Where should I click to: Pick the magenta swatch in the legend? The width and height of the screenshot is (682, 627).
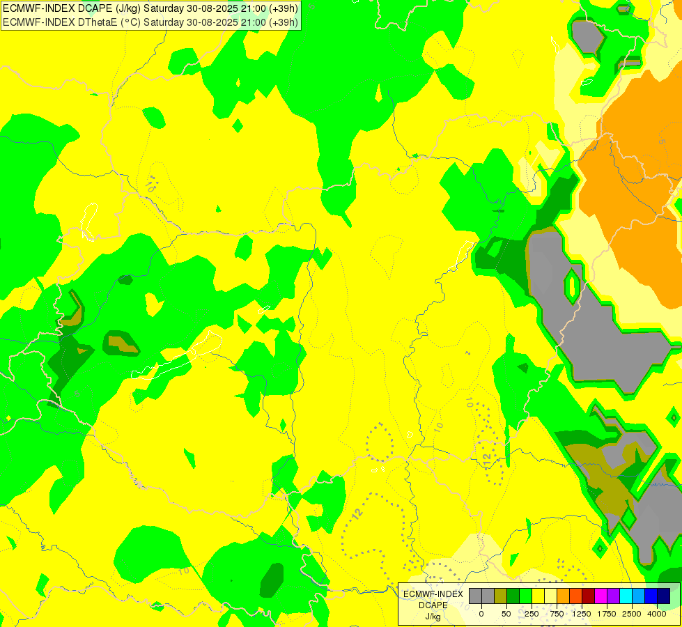600,596
